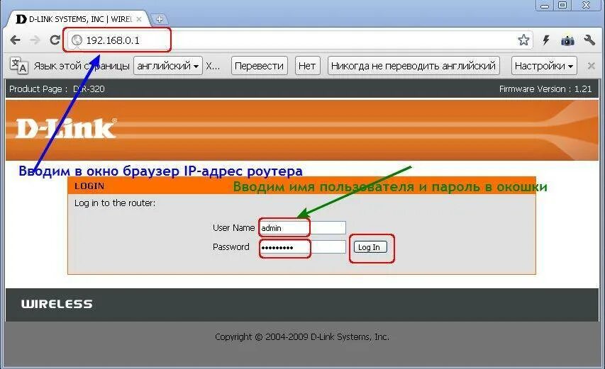Viewport: 605px width, 369px height.
Task: Go back with the browser back arrow
Action: pyautogui.click(x=15, y=40)
